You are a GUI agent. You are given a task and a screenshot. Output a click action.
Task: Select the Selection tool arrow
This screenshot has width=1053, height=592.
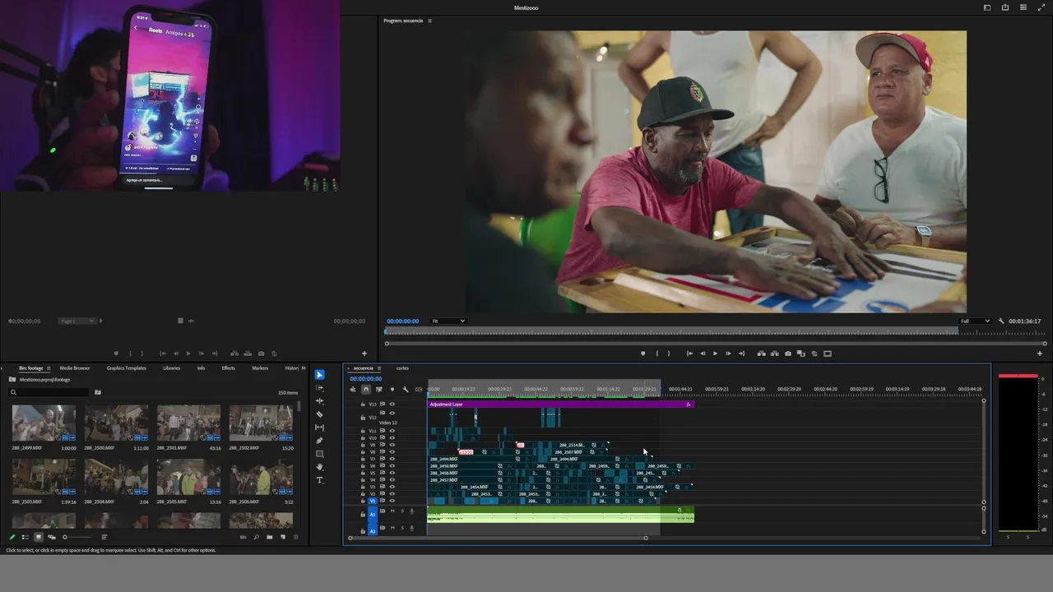click(320, 375)
